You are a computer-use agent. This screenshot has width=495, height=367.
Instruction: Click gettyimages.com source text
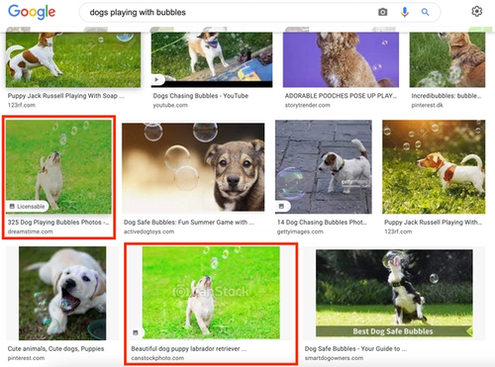click(300, 231)
